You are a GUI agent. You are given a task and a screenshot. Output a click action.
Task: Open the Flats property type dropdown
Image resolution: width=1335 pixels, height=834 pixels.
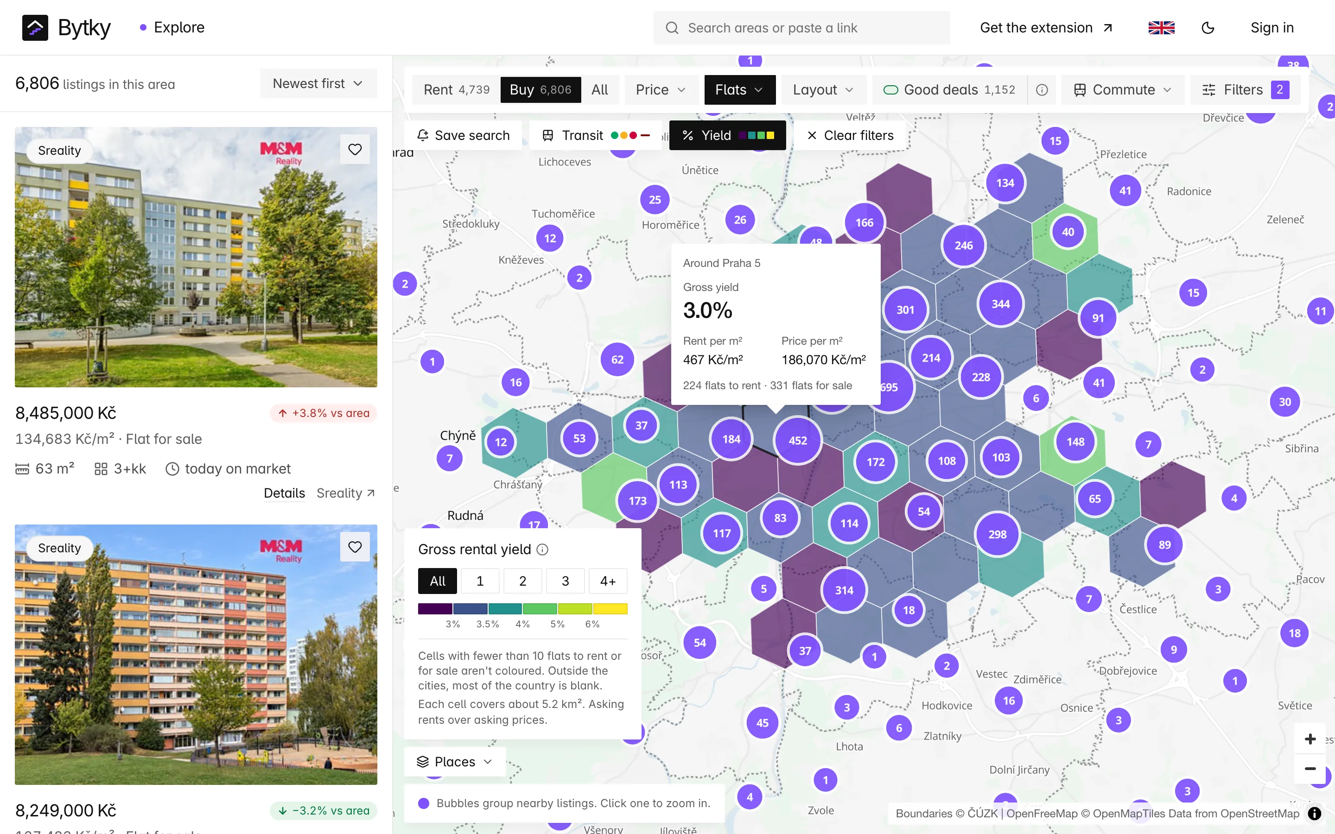click(x=740, y=90)
